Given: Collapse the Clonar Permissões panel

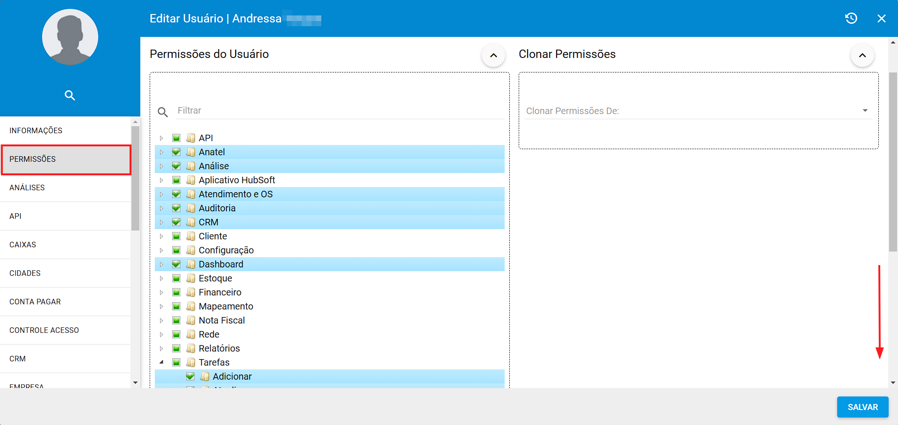Looking at the screenshot, I should tap(862, 55).
